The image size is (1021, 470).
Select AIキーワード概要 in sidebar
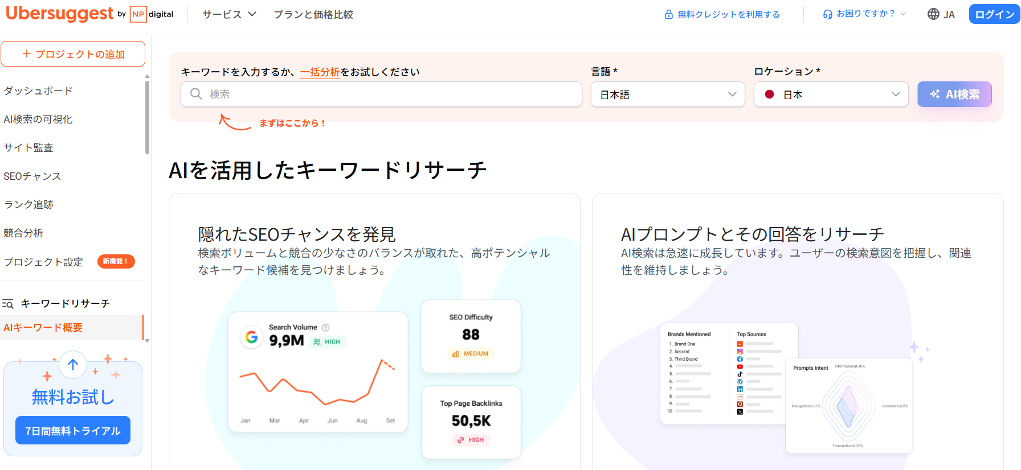coord(71,328)
